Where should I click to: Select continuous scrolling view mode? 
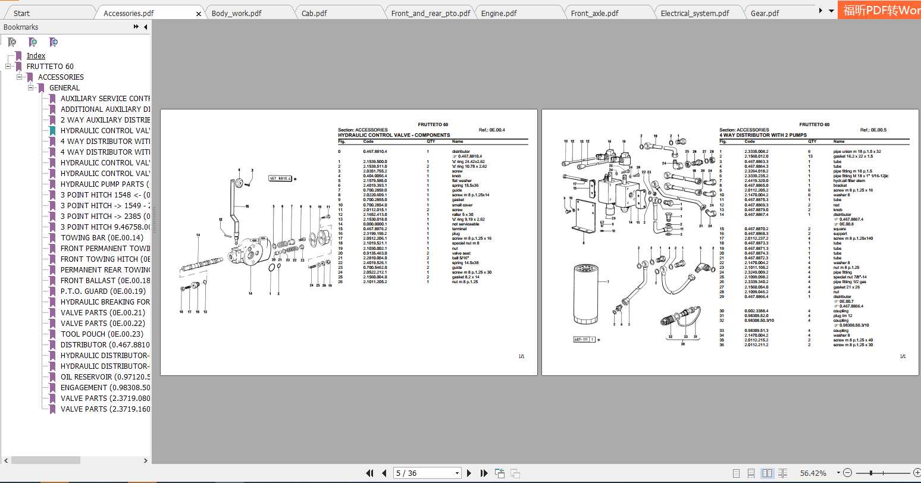(751, 473)
